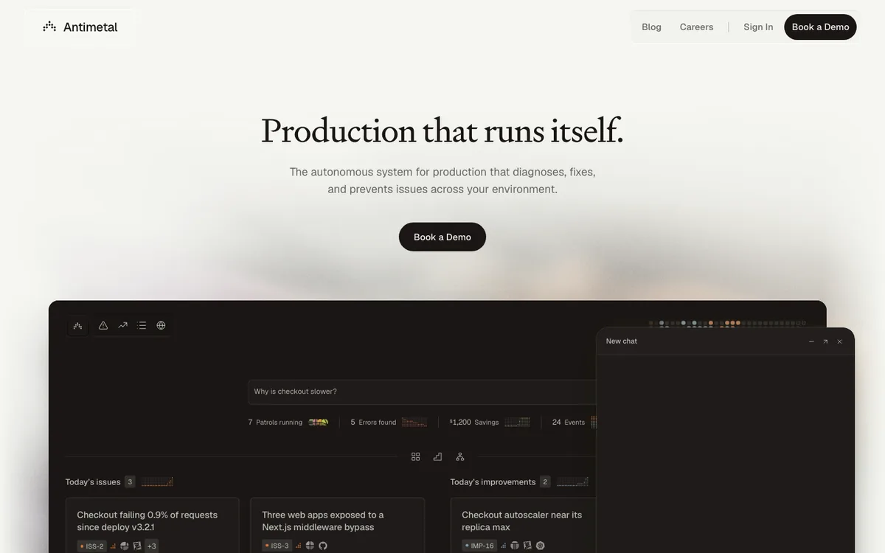This screenshot has height=553, width=885.
Task: Switch to the four-squares grid view icon
Action: (416, 456)
